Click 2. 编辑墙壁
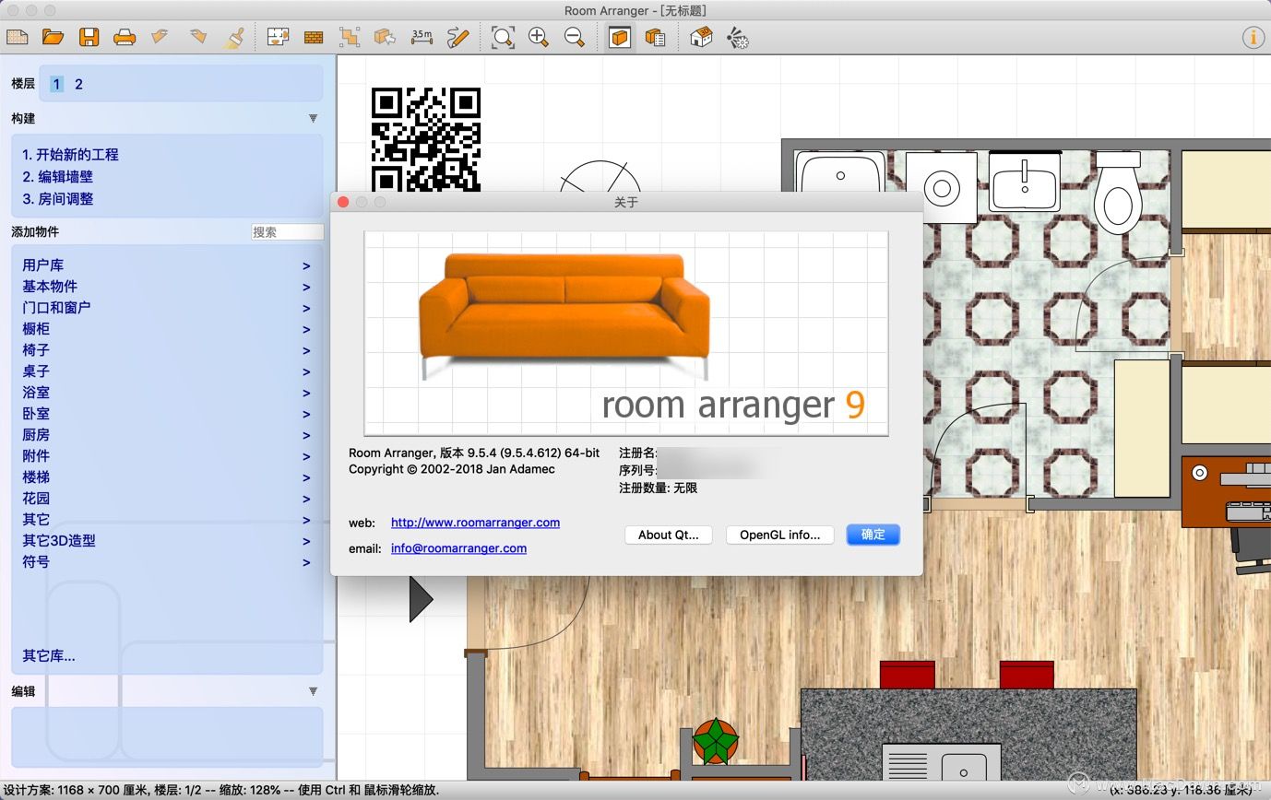This screenshot has height=800, width=1271. 57,177
